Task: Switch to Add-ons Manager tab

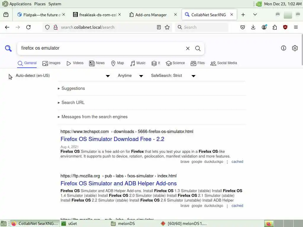Action: (x=151, y=15)
